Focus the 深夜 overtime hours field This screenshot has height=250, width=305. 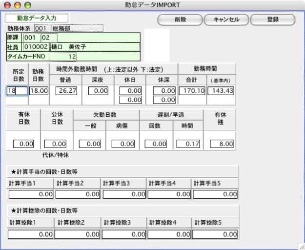point(98,91)
